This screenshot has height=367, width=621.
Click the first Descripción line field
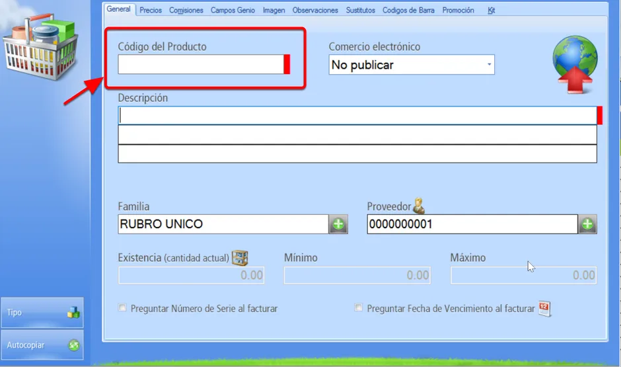click(357, 115)
